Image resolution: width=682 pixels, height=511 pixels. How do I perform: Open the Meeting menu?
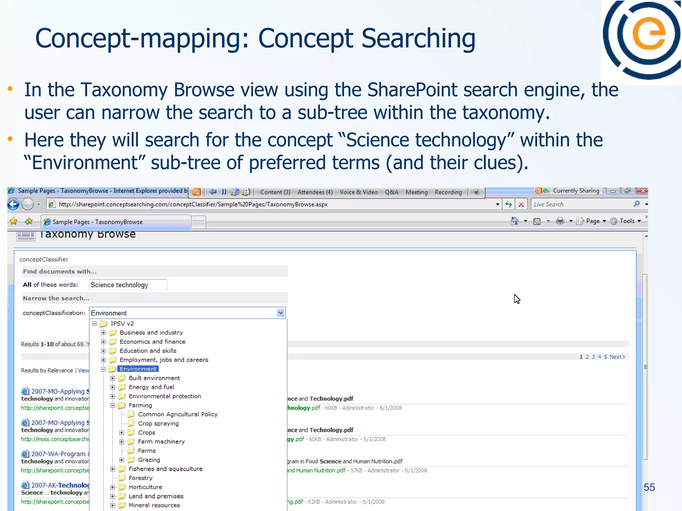417,192
